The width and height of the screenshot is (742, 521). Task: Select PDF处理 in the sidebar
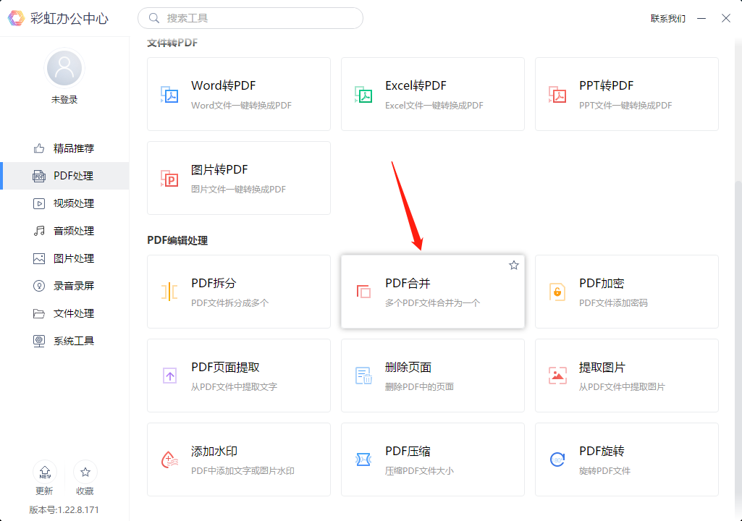[x=64, y=176]
